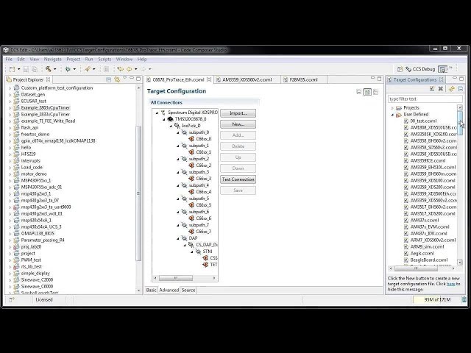471x353 pixels.
Task: Click the Last Edit Location arrow icon
Action: 120,69
